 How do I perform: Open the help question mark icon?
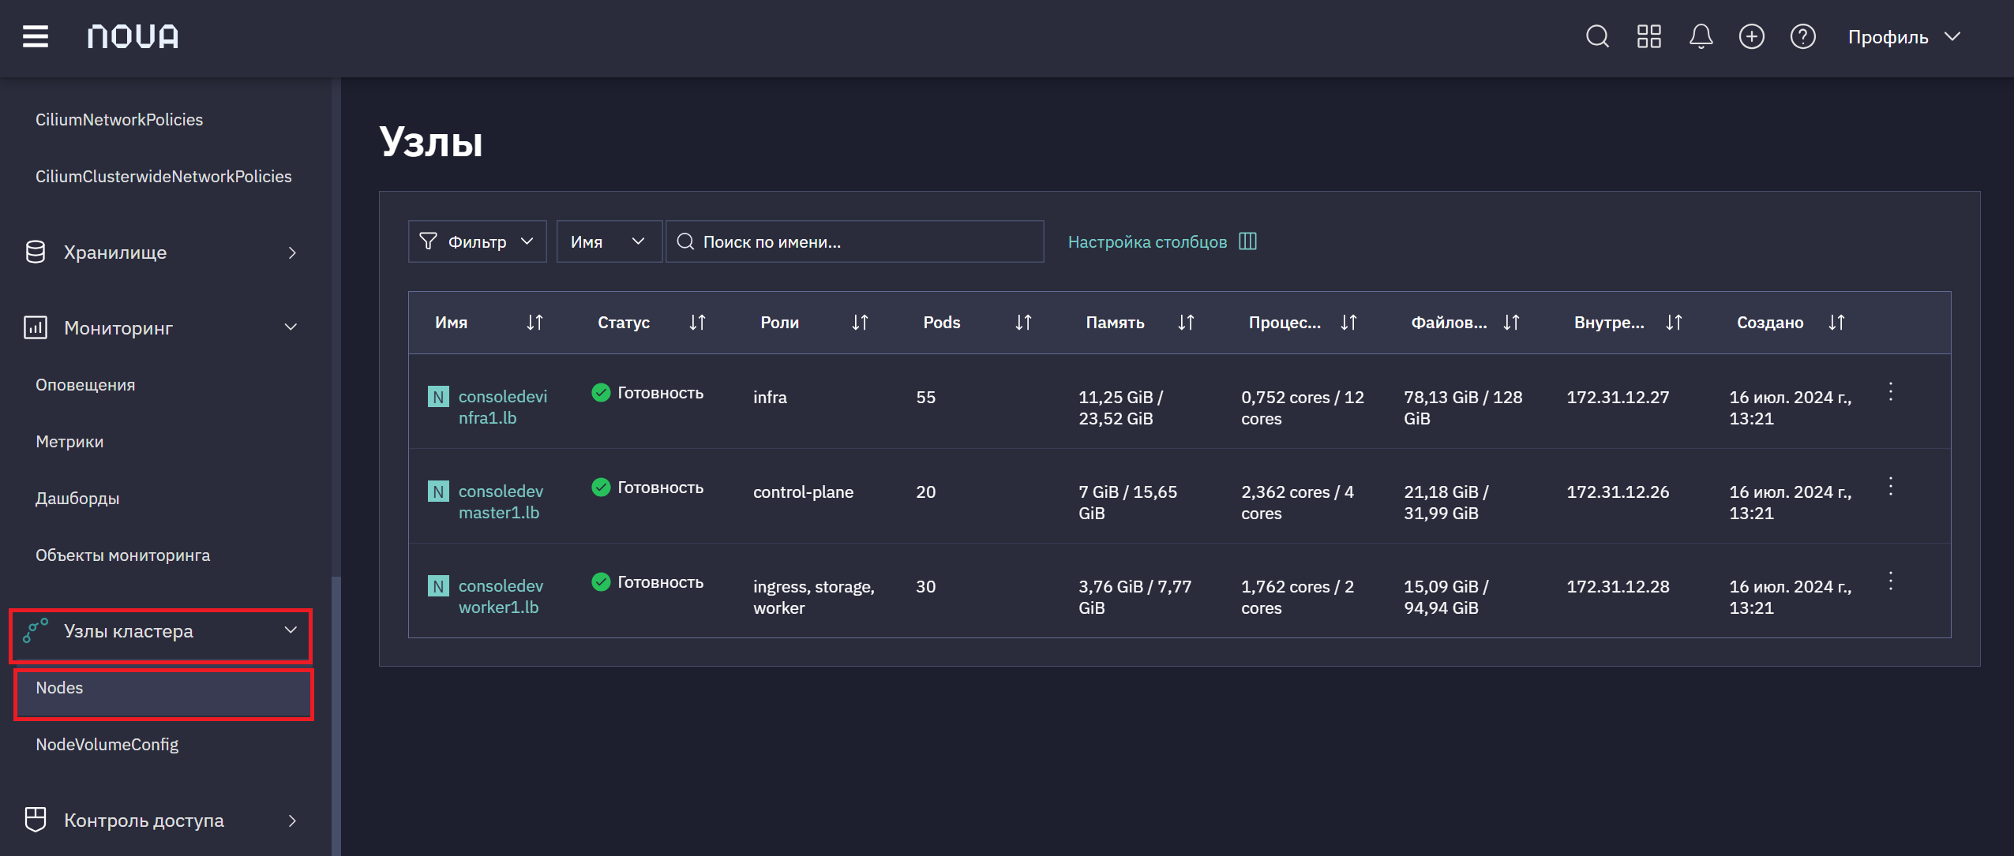(1802, 36)
